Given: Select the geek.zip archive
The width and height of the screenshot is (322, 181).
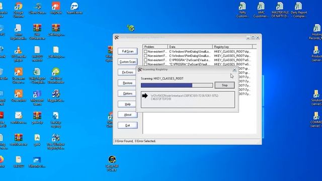Looking at the screenshot, I should [x=37, y=118].
